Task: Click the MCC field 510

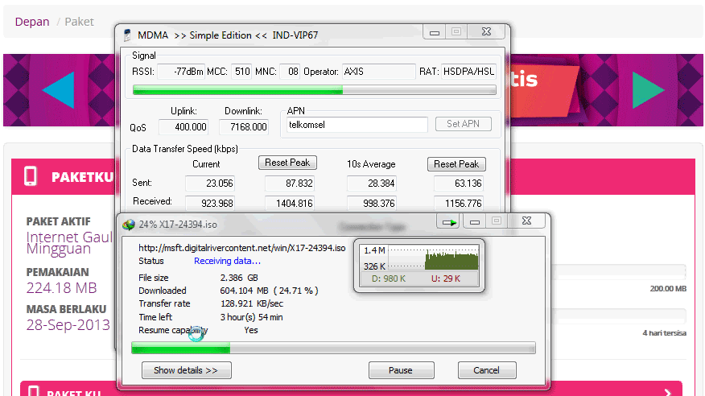Action: coord(241,72)
